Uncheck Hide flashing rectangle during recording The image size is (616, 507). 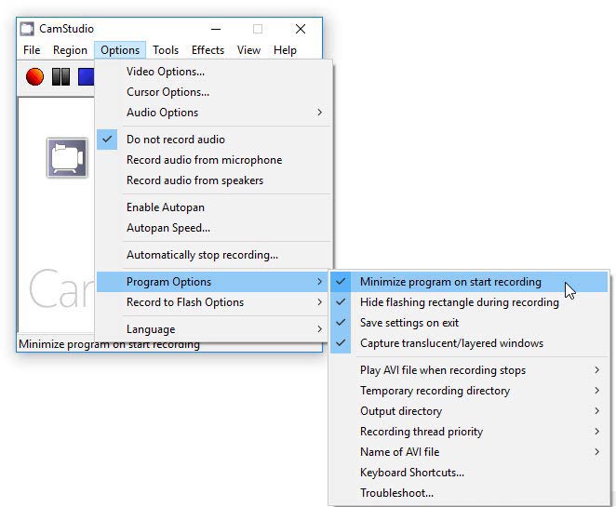click(459, 302)
